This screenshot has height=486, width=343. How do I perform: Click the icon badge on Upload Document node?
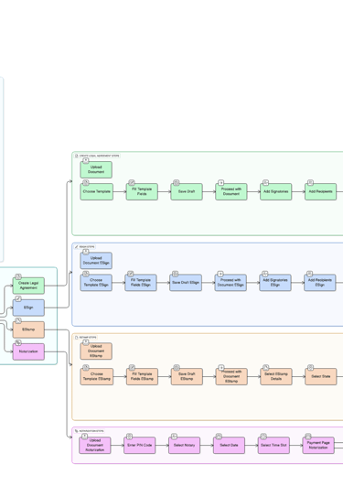[x=86, y=160]
